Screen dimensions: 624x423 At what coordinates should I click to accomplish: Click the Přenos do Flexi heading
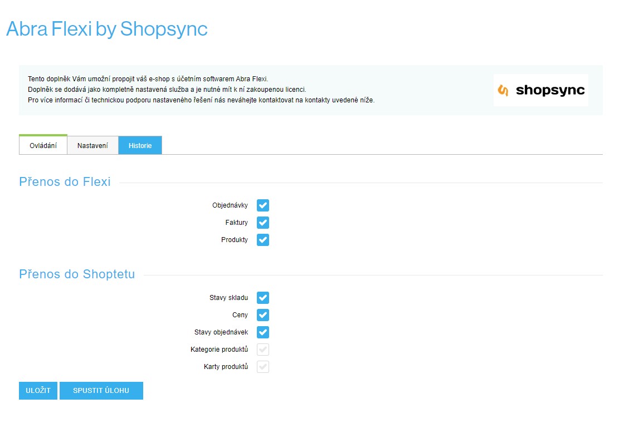(65, 181)
